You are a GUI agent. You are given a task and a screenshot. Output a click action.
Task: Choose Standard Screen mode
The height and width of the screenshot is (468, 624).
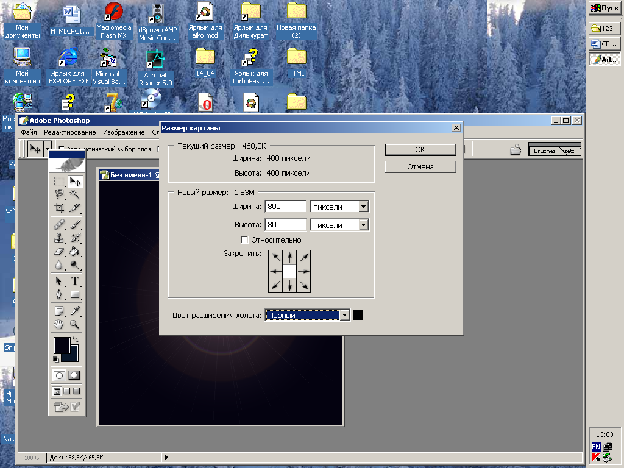57,391
